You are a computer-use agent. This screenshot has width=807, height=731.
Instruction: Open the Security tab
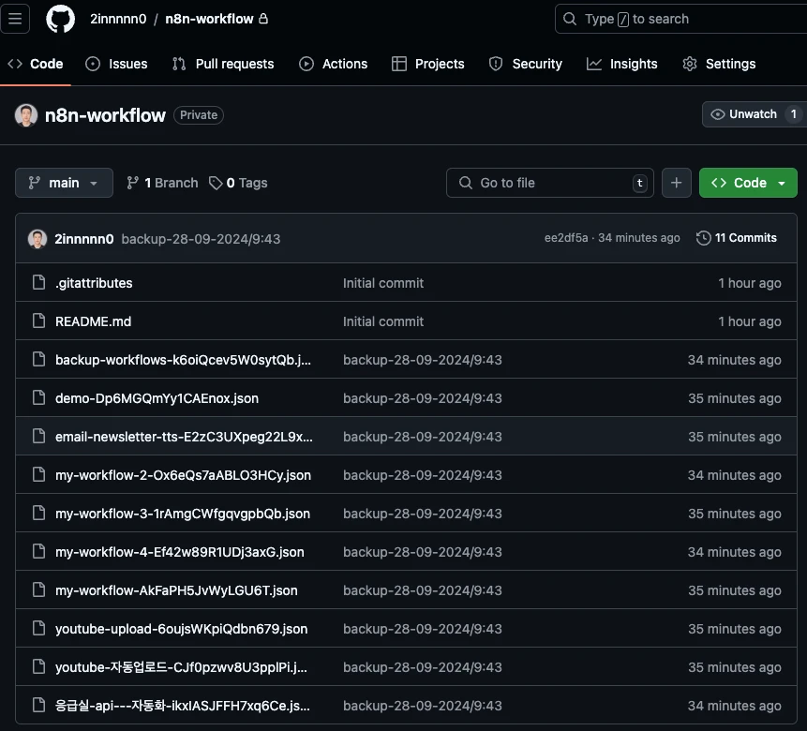click(526, 64)
